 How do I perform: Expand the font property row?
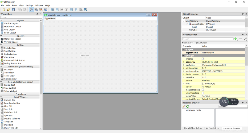183,84
